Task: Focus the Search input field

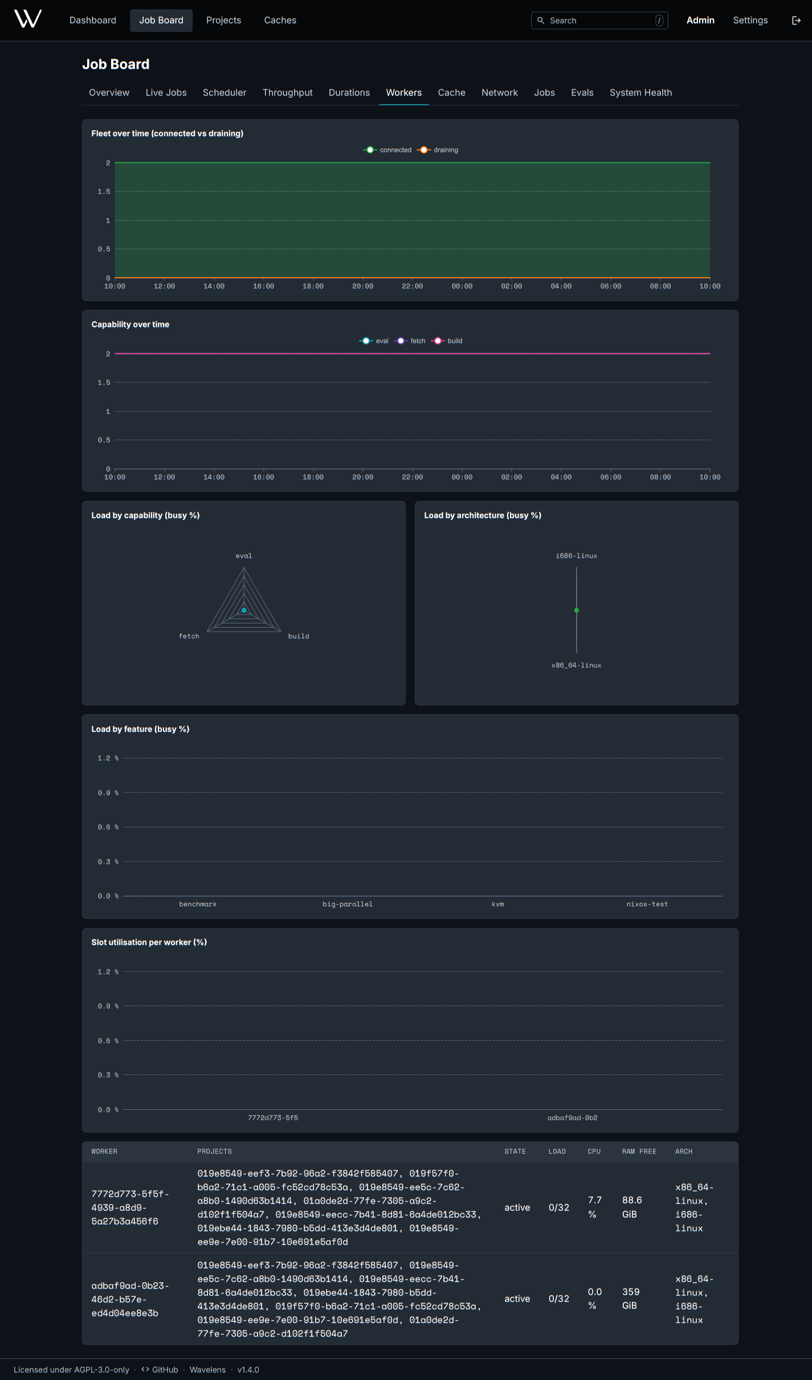Action: tap(599, 21)
